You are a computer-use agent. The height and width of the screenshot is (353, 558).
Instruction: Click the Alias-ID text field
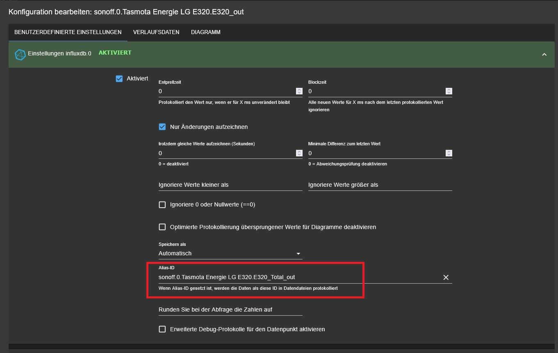coord(287,277)
